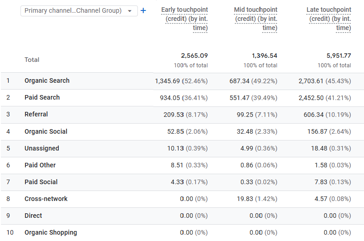Click Paid Social mid value 0.33
This screenshot has height=241, width=364.
click(x=247, y=182)
